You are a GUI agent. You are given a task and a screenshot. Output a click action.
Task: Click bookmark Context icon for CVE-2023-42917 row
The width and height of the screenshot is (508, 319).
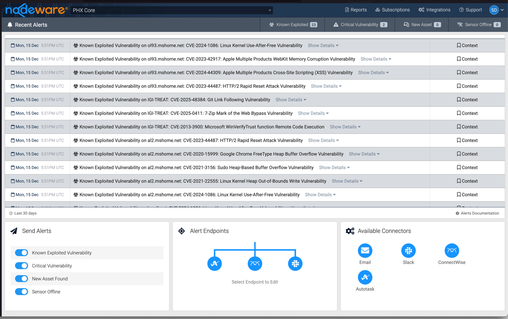pos(459,59)
